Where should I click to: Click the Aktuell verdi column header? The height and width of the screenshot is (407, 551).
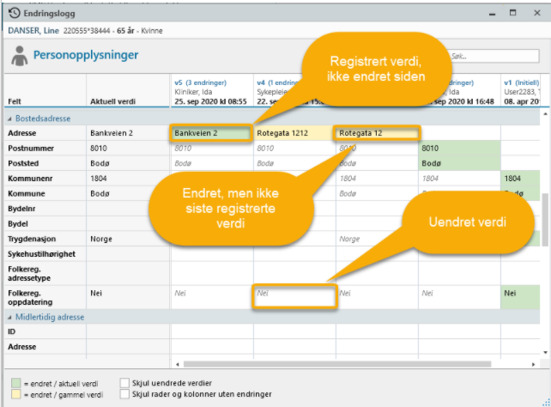pos(113,101)
